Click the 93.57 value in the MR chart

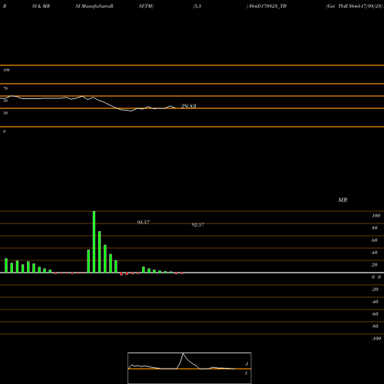coord(143,222)
